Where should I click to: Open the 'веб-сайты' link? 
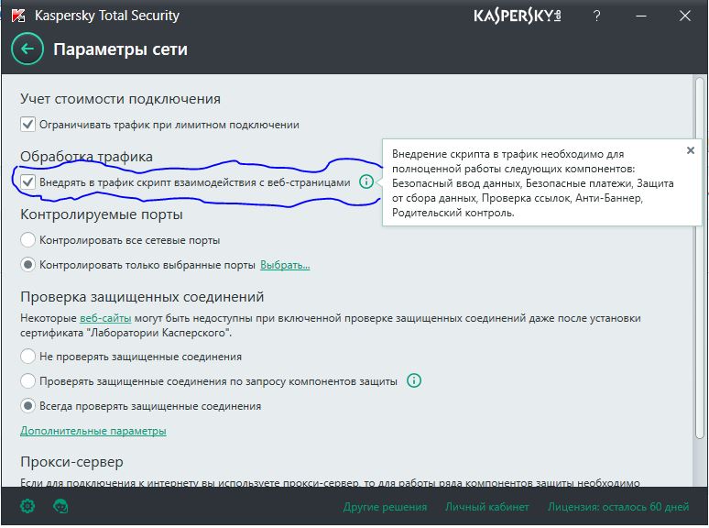(x=105, y=318)
